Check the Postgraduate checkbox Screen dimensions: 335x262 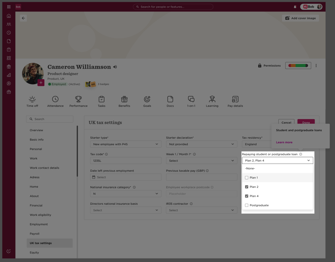tap(246, 205)
